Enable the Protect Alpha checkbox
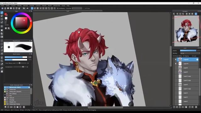201x113 pixels. (174, 56)
